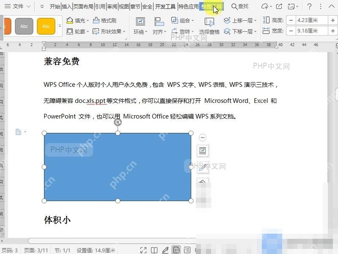Open the 形状效果 dropdown
Viewport: 338px width, 254px height.
pos(109,31)
